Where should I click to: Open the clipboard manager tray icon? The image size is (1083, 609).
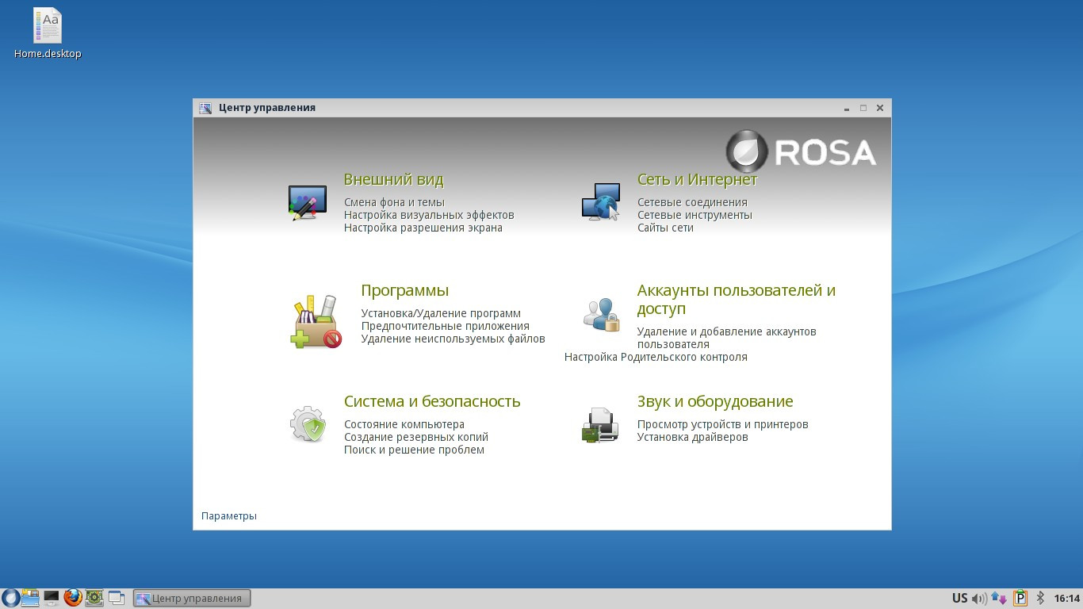1020,598
